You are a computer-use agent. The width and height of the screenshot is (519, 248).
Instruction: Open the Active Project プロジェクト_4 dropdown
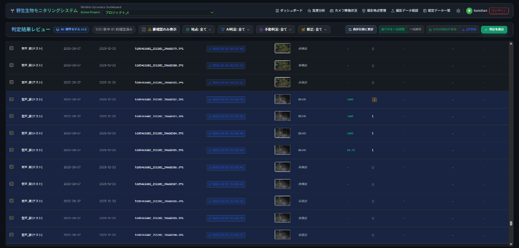pyautogui.click(x=159, y=13)
